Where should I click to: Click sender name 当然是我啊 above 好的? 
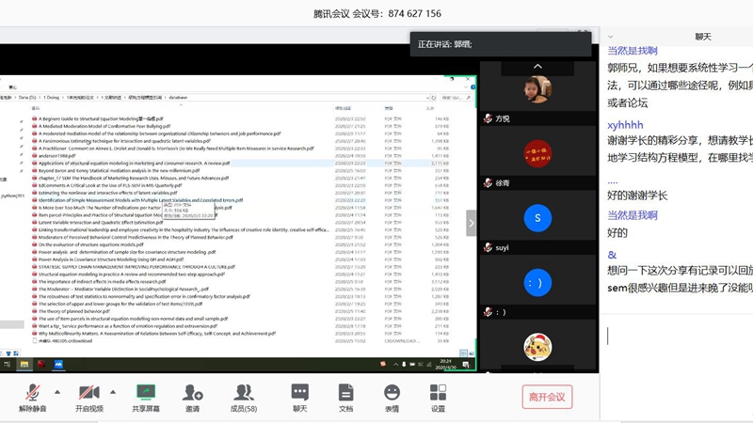pos(633,215)
